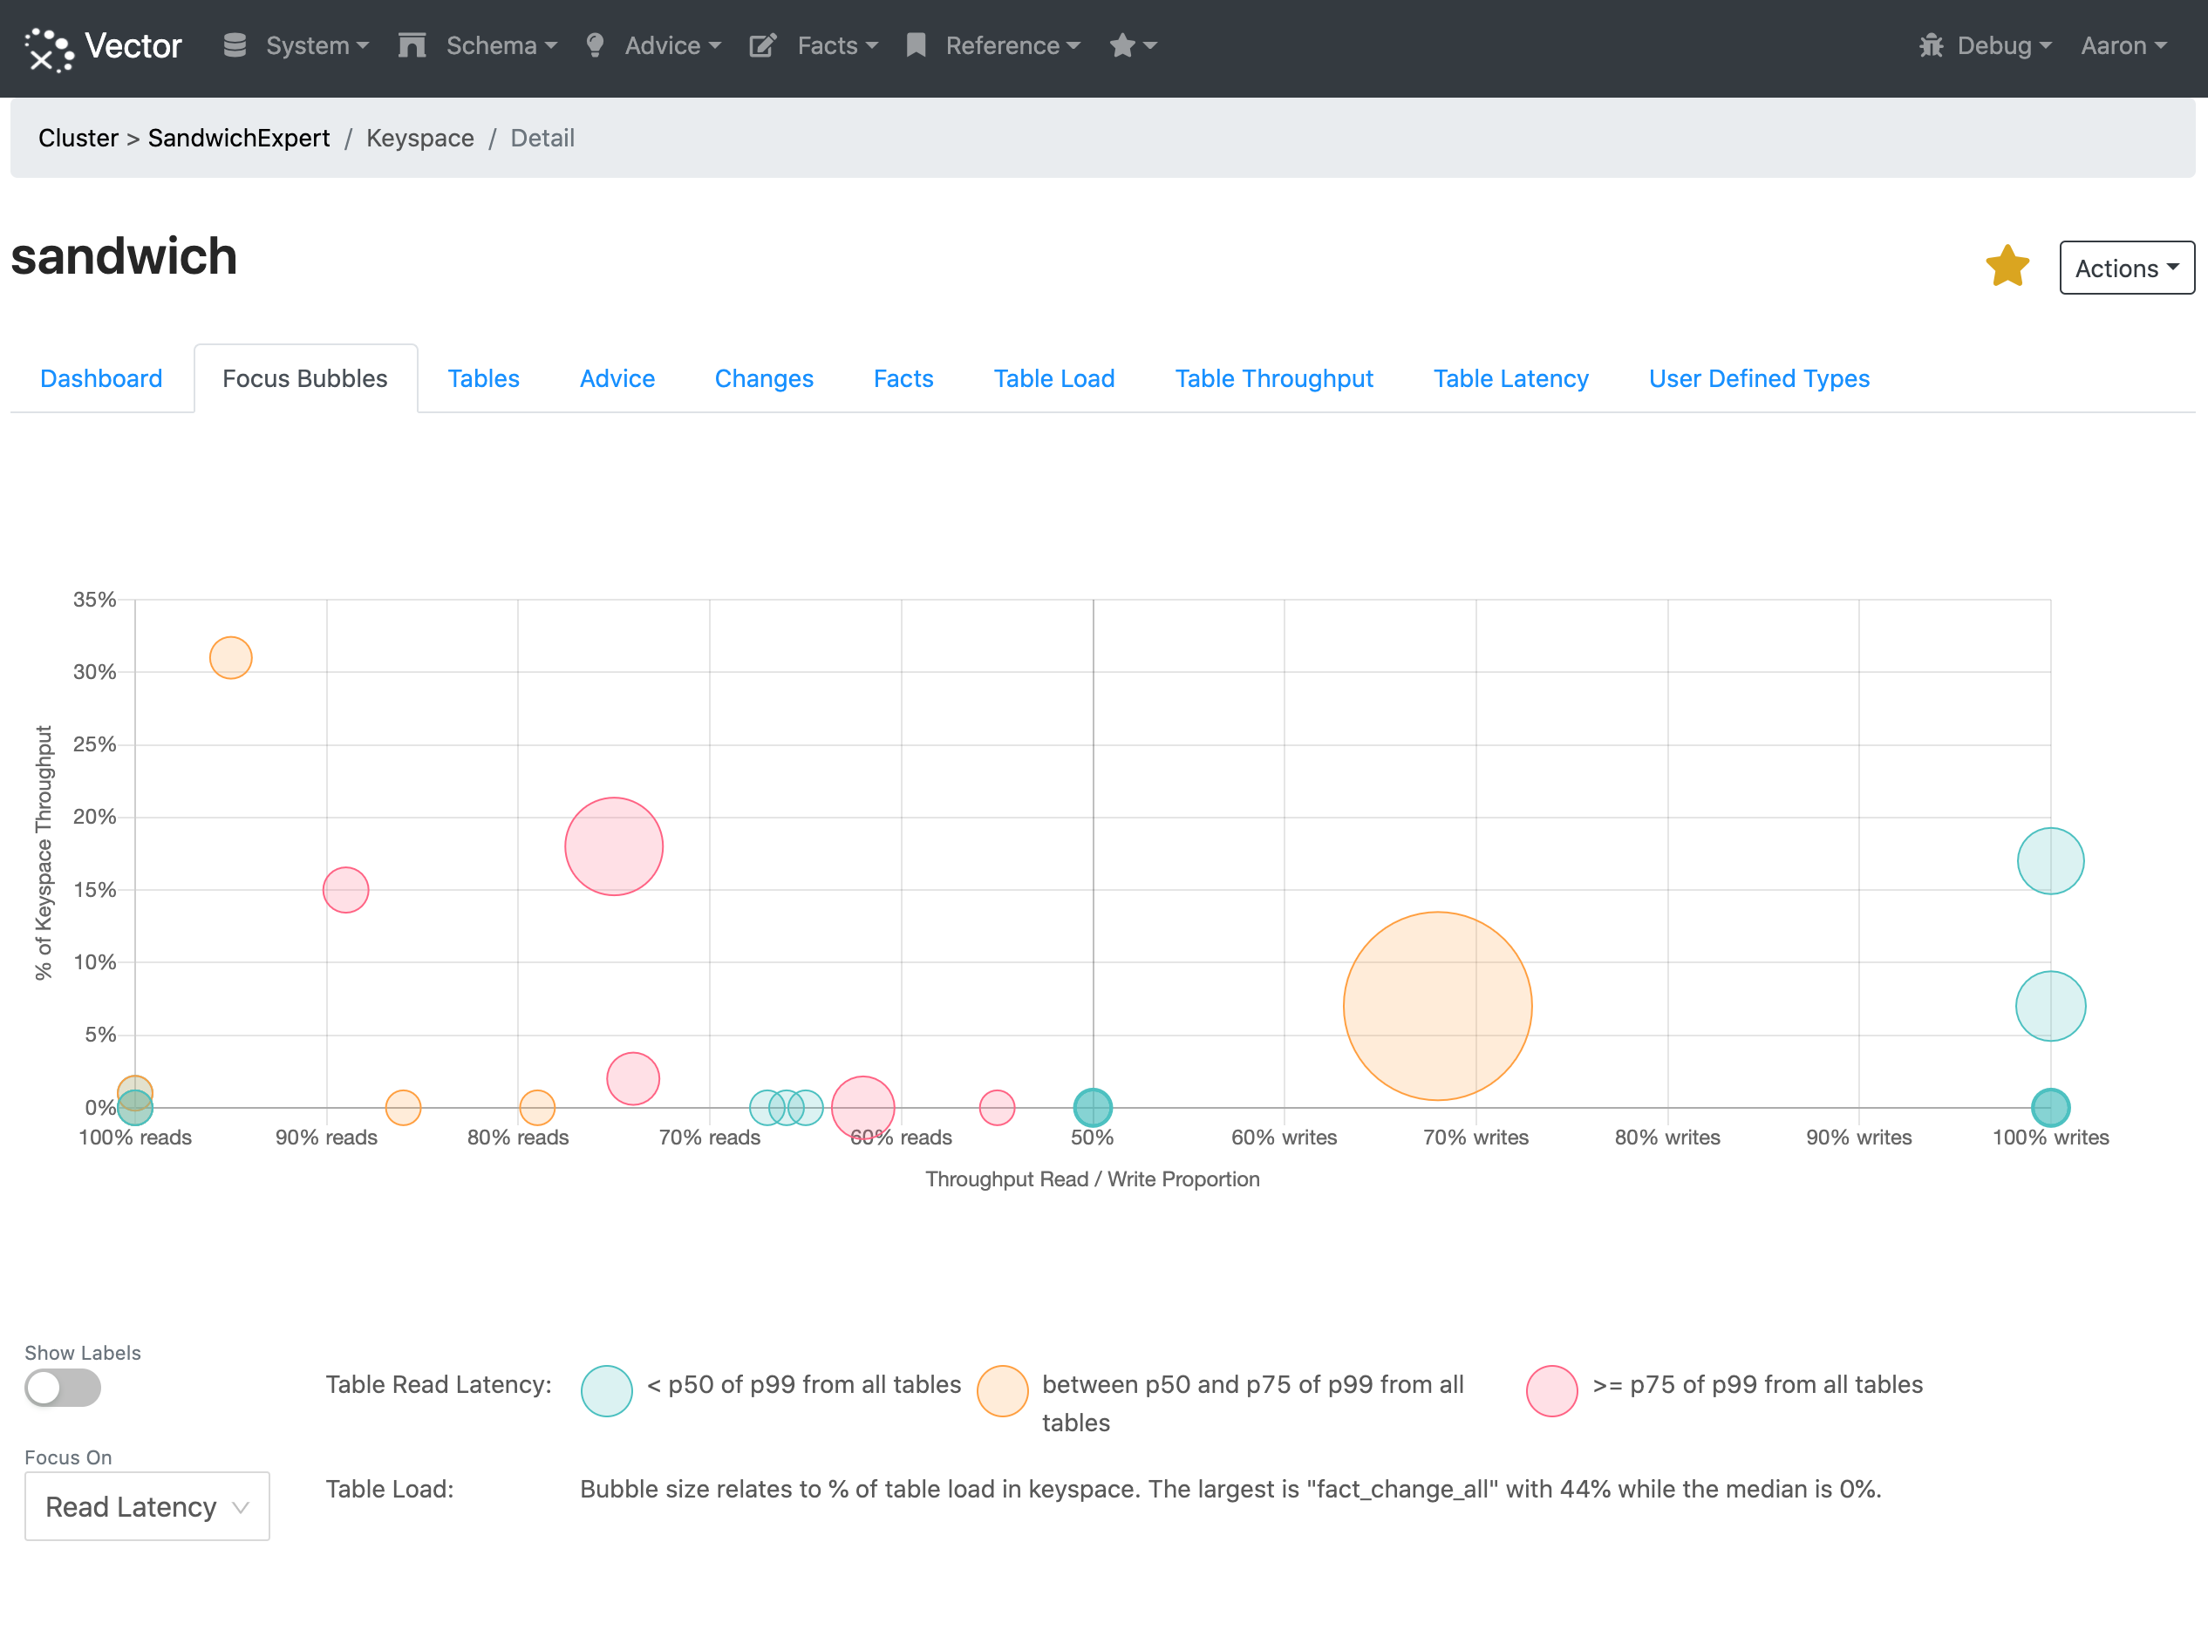Open the Aaron user menu
This screenshot has width=2208, height=1630.
pyautogui.click(x=2123, y=45)
